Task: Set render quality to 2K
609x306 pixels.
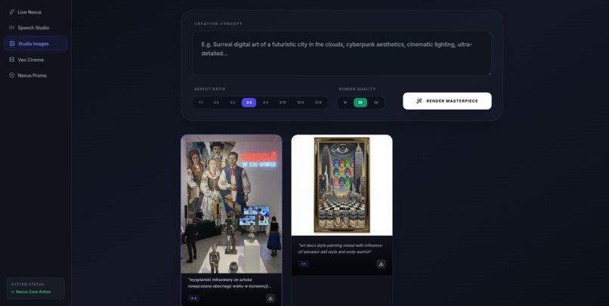Action: [x=360, y=103]
